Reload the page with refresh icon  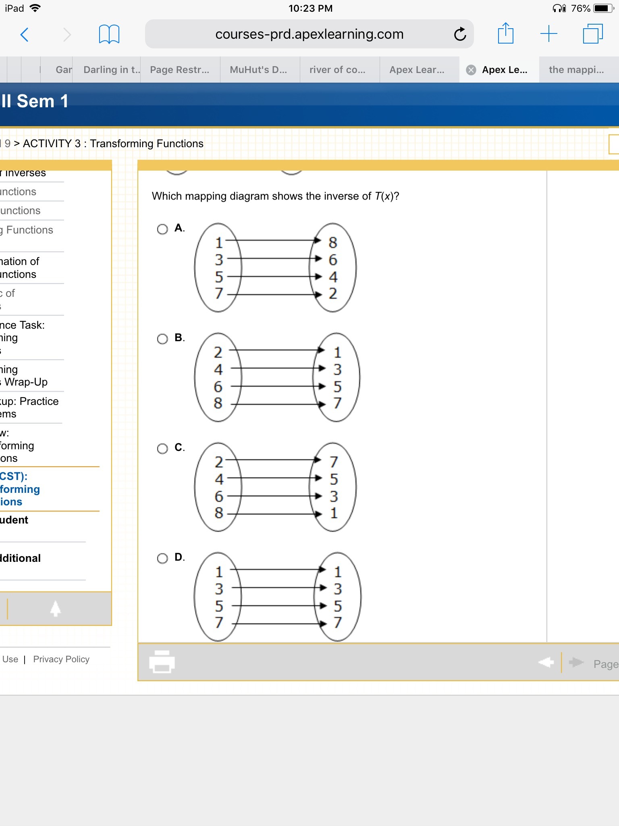pyautogui.click(x=460, y=34)
